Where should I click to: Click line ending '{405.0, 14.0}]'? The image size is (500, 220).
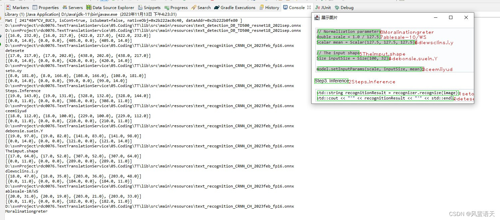pyautogui.click(x=69, y=41)
